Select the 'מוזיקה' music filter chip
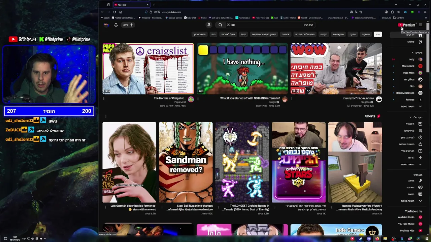431x242 pixels. (353, 34)
